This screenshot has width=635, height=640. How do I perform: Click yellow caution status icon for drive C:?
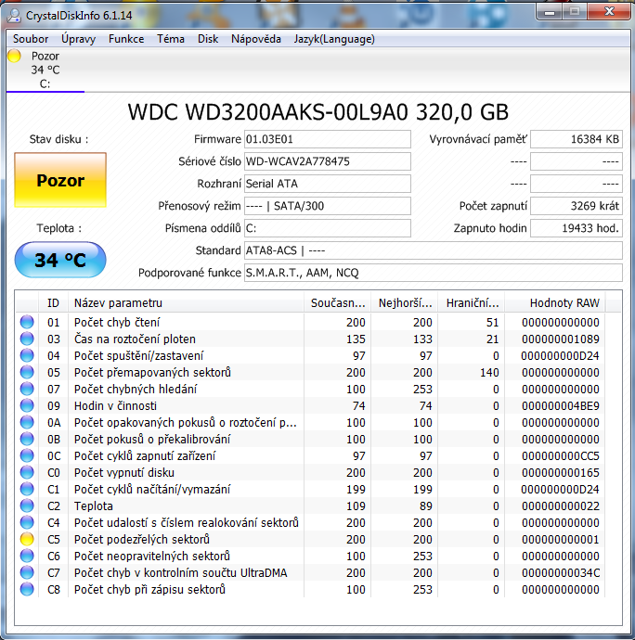pyautogui.click(x=14, y=56)
